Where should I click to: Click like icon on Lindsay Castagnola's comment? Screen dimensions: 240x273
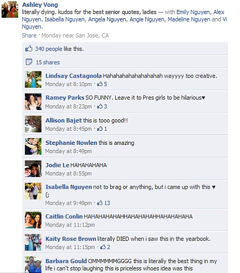(100, 84)
